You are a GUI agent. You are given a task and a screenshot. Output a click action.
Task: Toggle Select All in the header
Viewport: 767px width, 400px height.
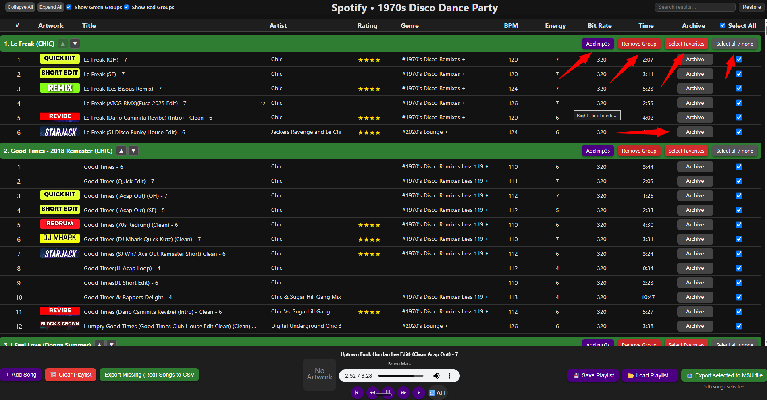723,25
